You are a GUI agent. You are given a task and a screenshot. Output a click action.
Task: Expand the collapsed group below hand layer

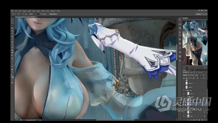(x=188, y=97)
